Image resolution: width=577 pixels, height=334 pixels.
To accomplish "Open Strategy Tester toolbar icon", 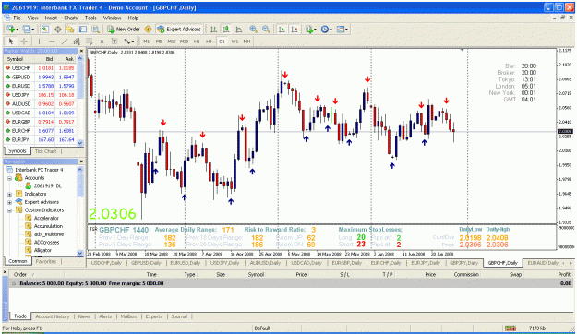I will pyautogui.click(x=96, y=29).
